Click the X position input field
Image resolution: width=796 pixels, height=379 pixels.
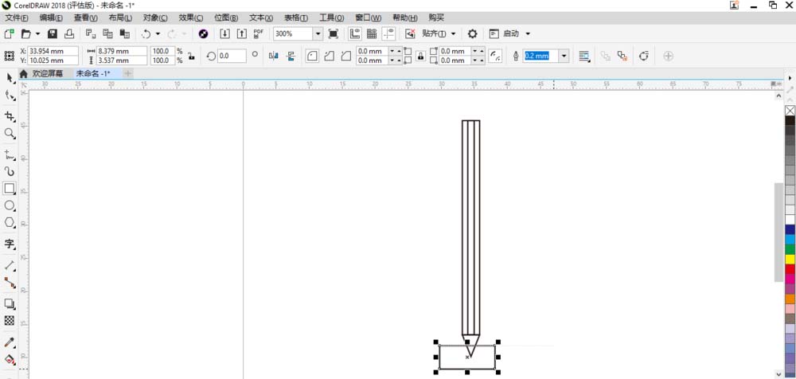pos(53,51)
